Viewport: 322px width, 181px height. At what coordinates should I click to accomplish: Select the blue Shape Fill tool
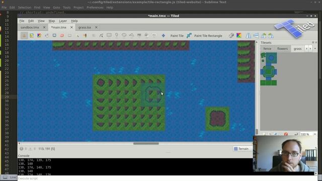tap(54, 36)
